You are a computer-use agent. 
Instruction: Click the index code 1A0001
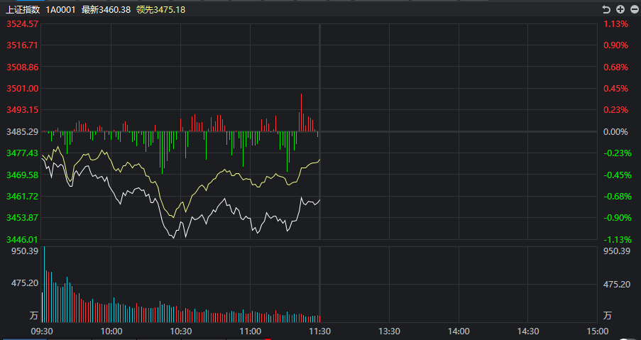(x=60, y=9)
